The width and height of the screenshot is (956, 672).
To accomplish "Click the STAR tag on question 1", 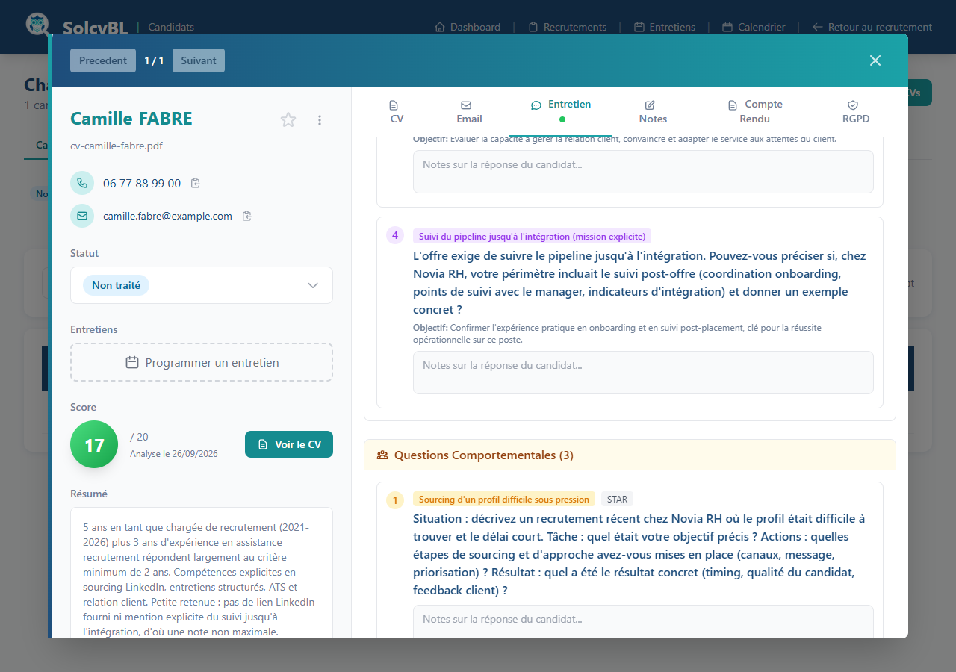I will pos(617,500).
